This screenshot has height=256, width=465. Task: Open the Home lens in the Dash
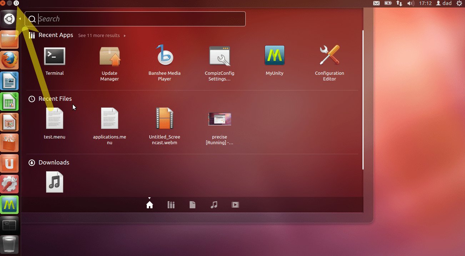[x=149, y=204]
